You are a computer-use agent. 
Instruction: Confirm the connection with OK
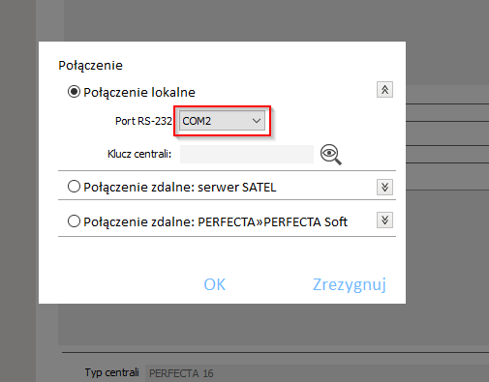(215, 284)
